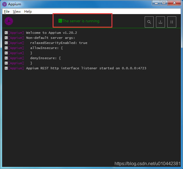Open the Help menu
This screenshot has height=169, width=183.
pos(28,12)
